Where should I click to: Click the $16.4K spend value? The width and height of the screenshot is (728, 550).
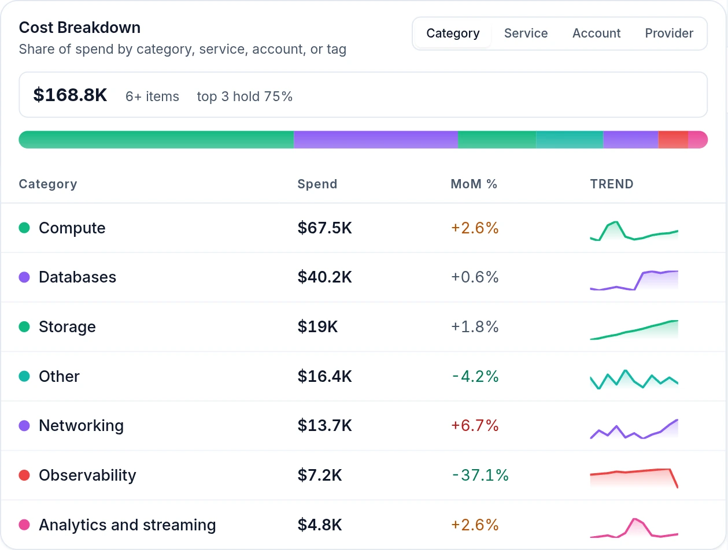325,377
